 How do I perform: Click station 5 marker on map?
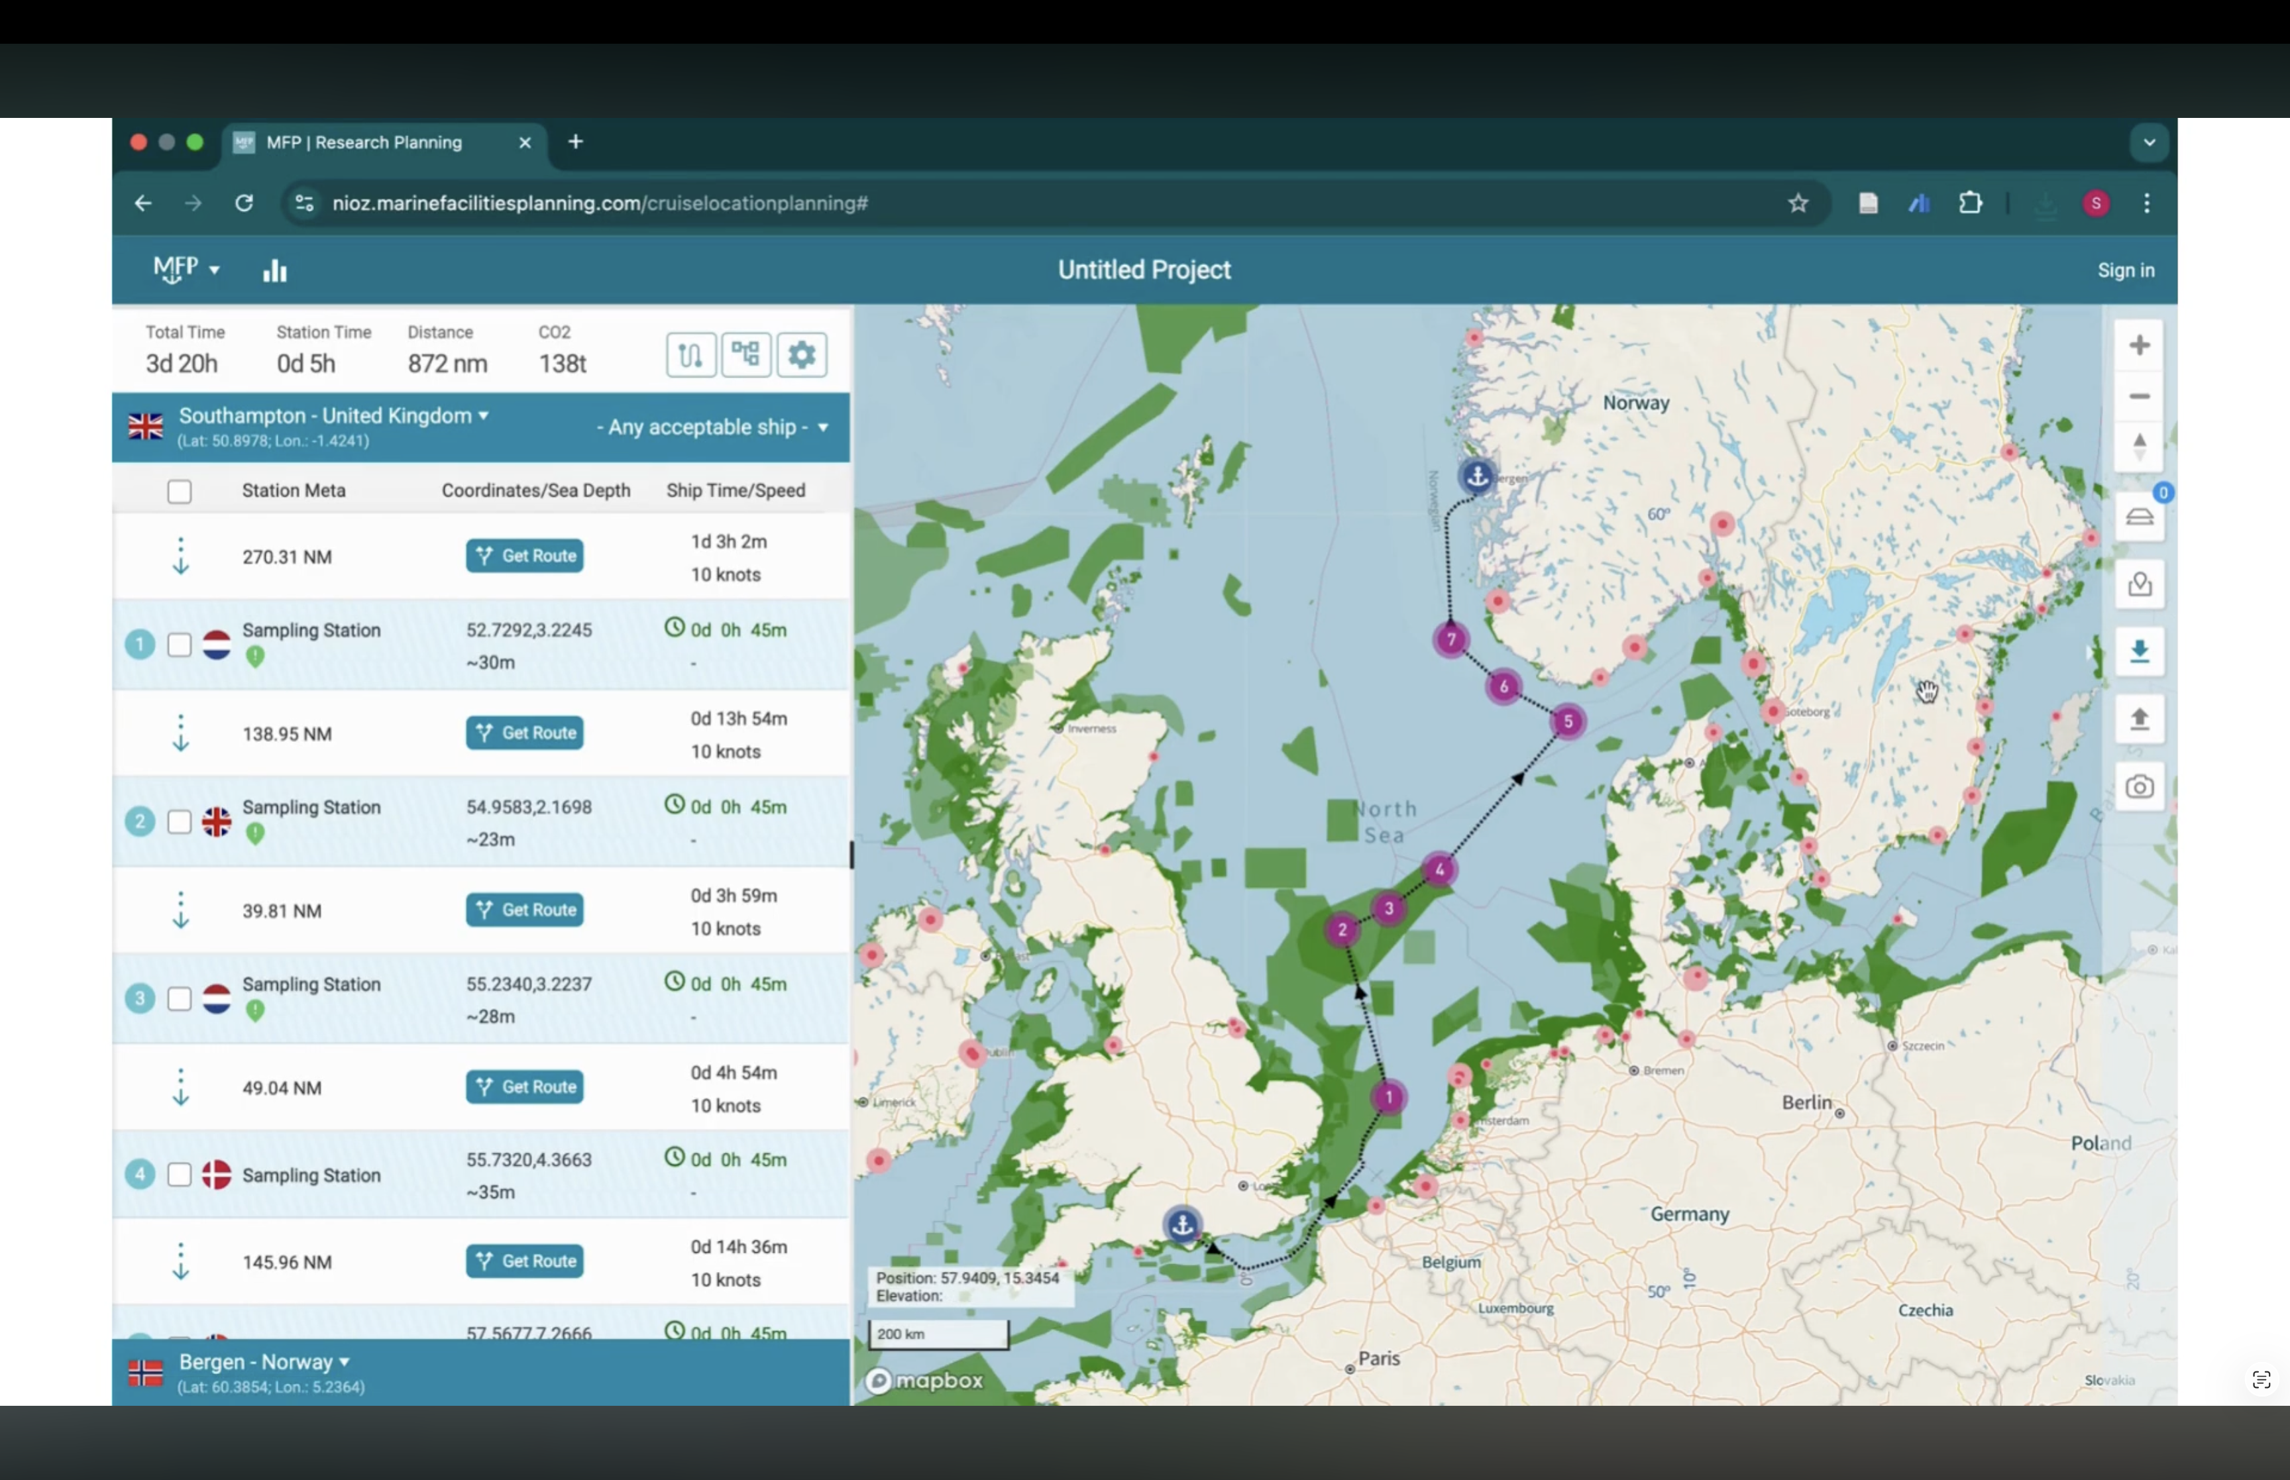click(1568, 721)
